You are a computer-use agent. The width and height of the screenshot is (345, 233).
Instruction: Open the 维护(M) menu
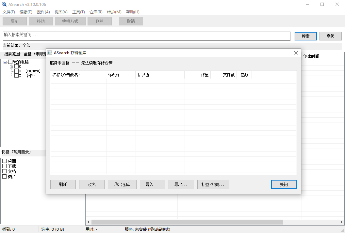point(114,12)
